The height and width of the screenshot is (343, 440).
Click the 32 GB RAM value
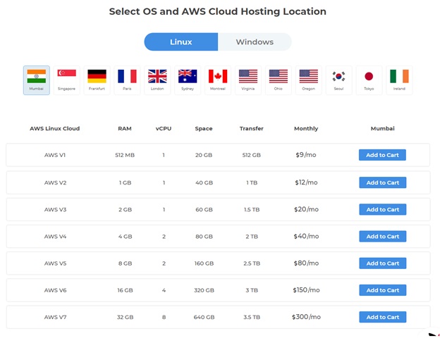125,317
